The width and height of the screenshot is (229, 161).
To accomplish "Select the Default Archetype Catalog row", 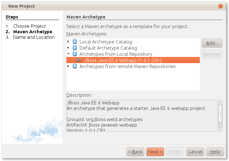I will tap(133, 48).
